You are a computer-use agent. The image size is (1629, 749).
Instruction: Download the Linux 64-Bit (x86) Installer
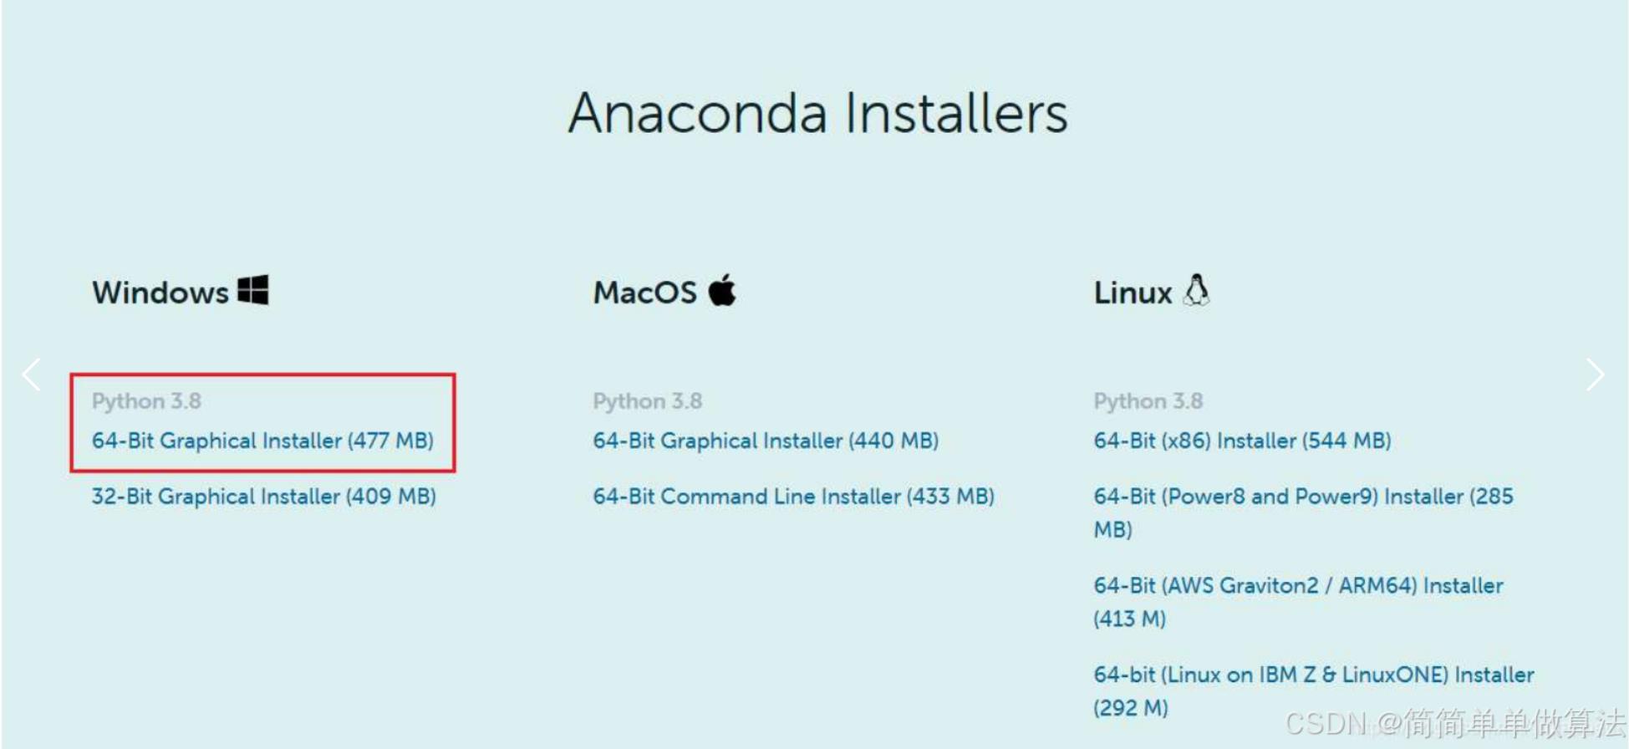click(1242, 441)
